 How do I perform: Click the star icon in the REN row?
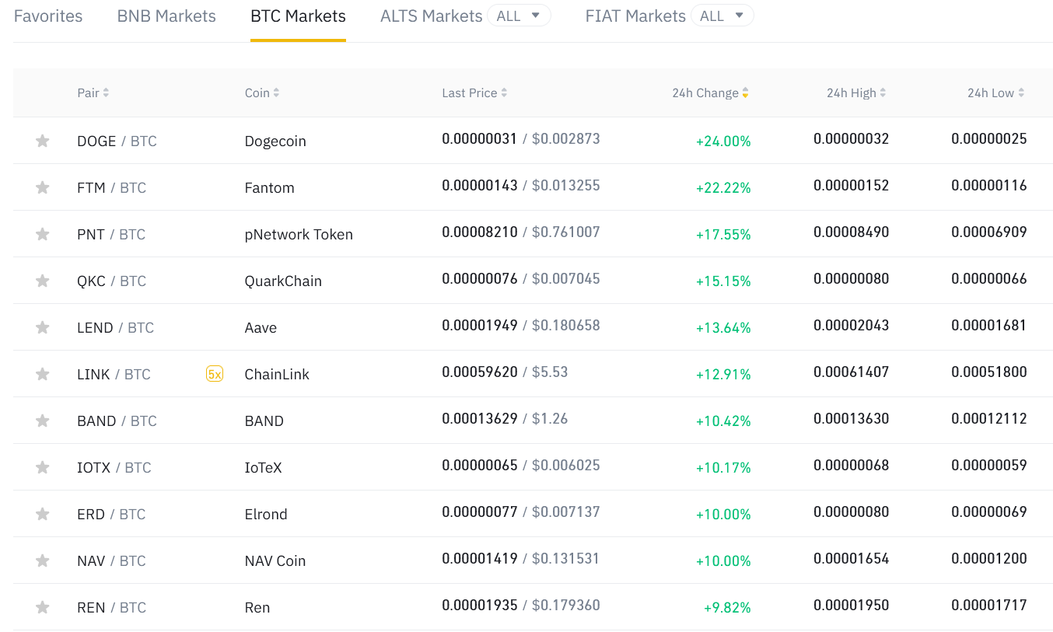coord(43,607)
